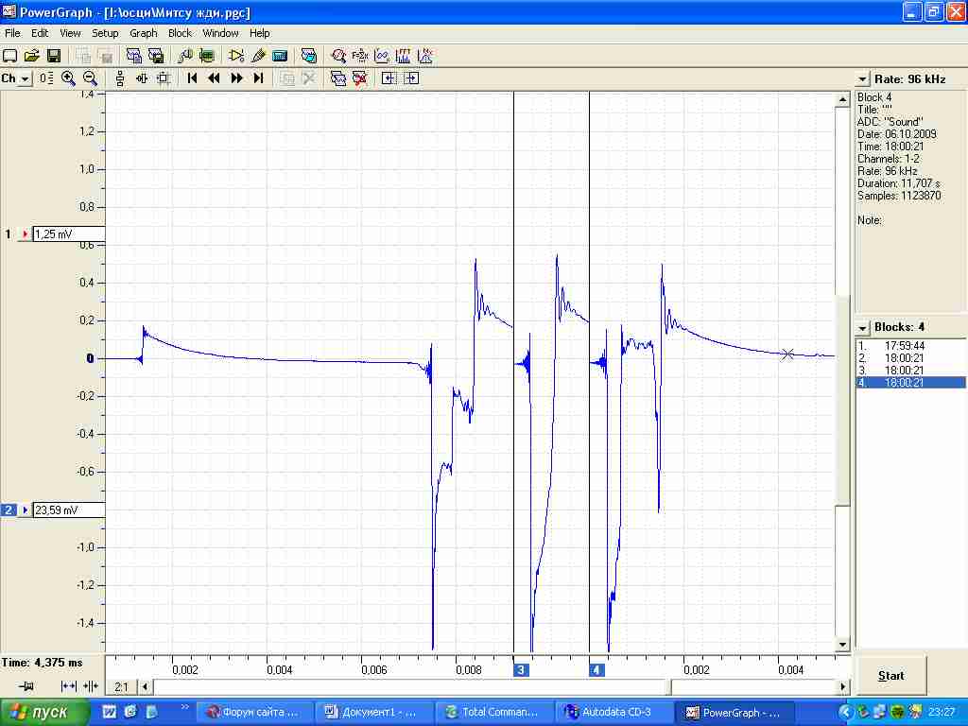This screenshot has height=726, width=968.
Task: Select block 1 at 17:59:44
Action: point(910,346)
